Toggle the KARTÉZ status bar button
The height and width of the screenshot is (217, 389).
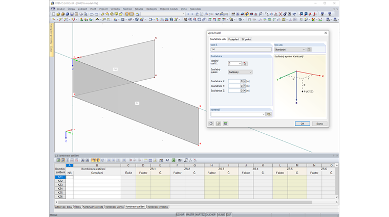click(x=200, y=215)
